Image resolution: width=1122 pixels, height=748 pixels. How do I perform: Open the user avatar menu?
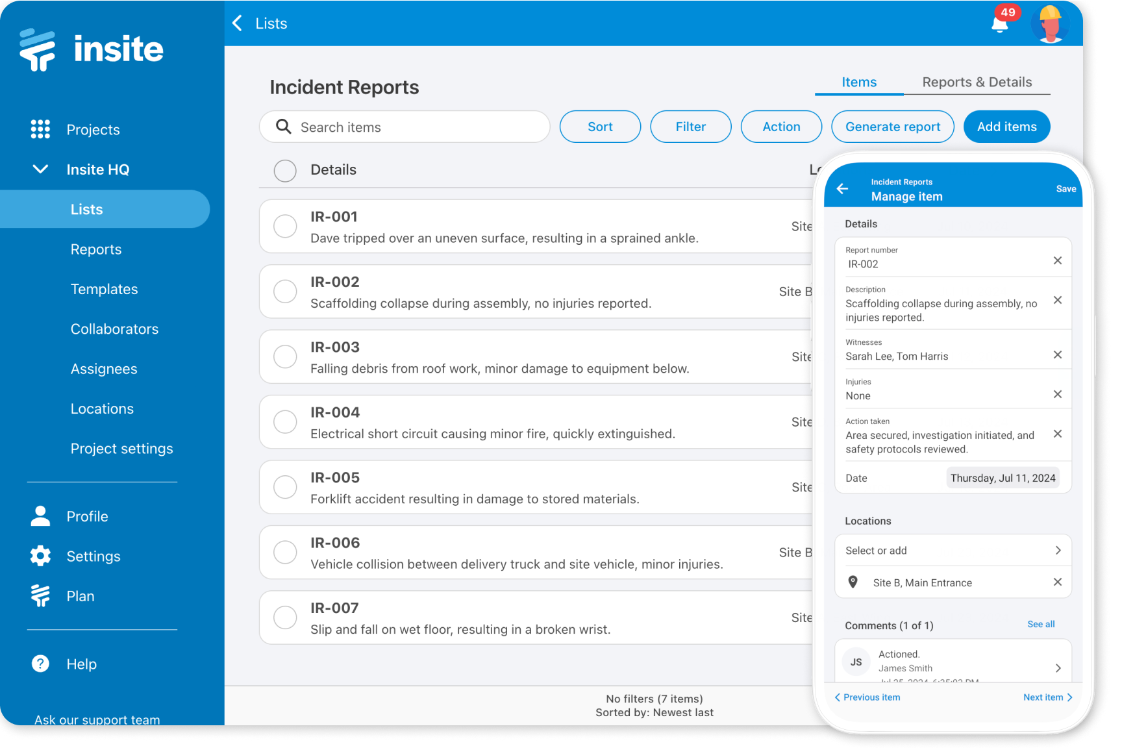point(1050,23)
